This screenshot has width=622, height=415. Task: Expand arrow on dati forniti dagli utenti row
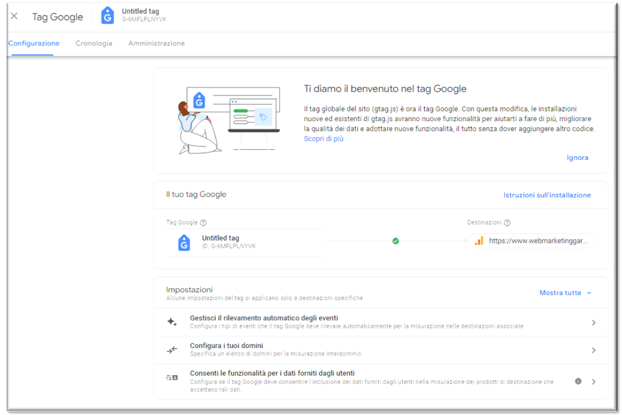coord(593,382)
